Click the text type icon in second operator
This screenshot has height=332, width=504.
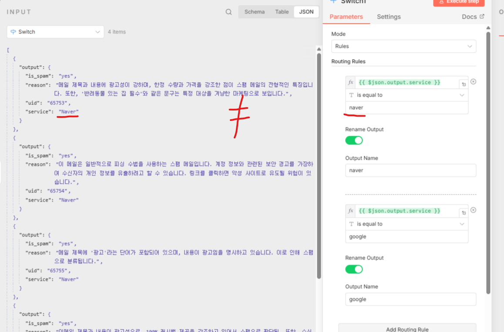pos(351,224)
